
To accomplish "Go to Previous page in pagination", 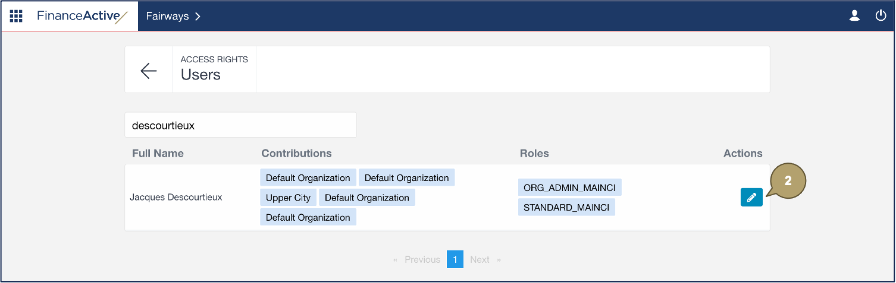I will point(422,259).
